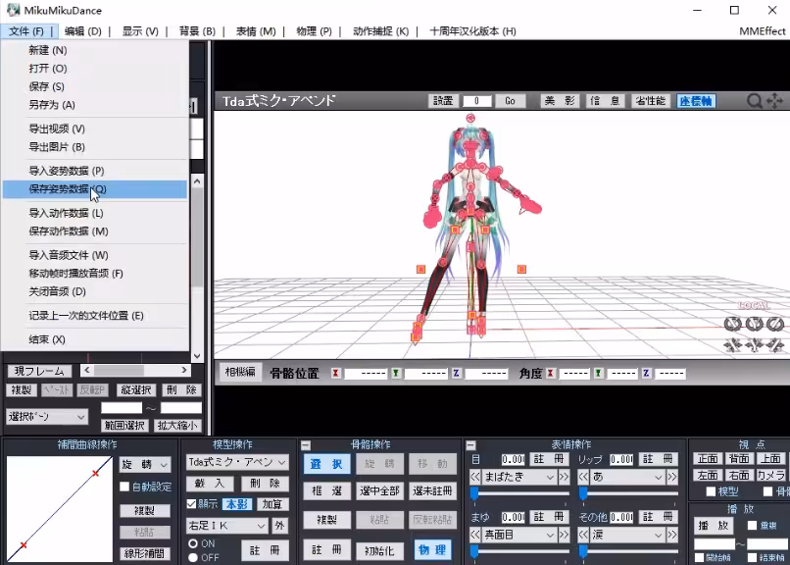
Task: Click the blue Z icon beside 骨骼位置
Action: click(456, 373)
